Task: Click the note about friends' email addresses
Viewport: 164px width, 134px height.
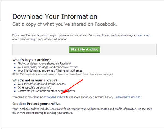Action: (62, 74)
